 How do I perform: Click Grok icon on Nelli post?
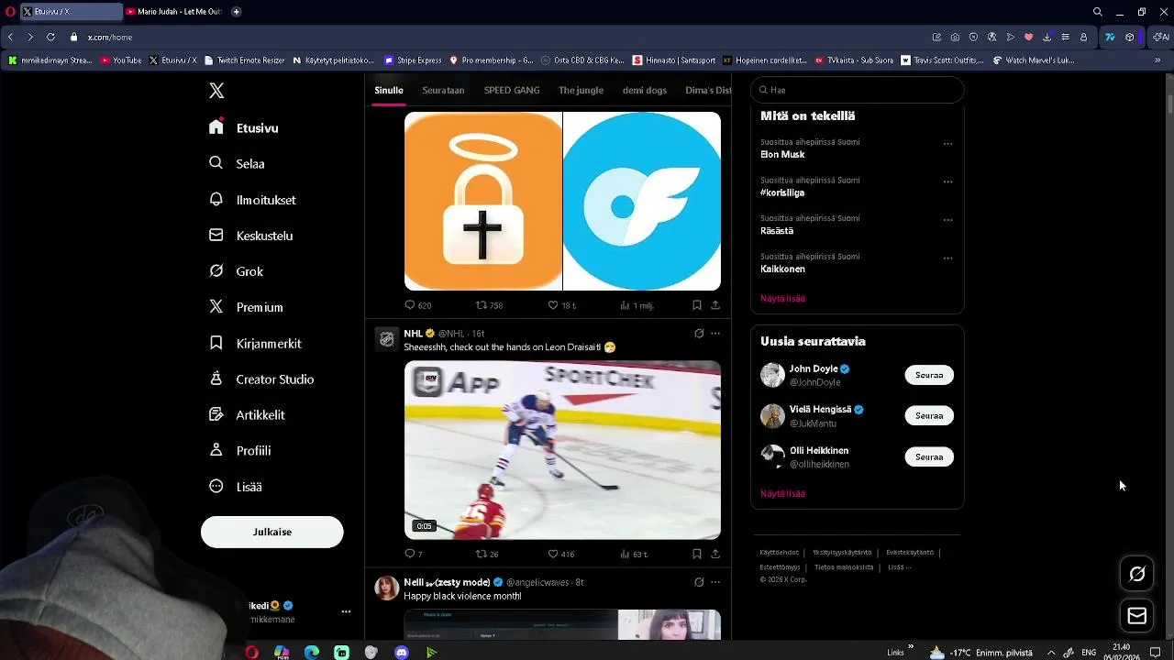pyautogui.click(x=699, y=582)
